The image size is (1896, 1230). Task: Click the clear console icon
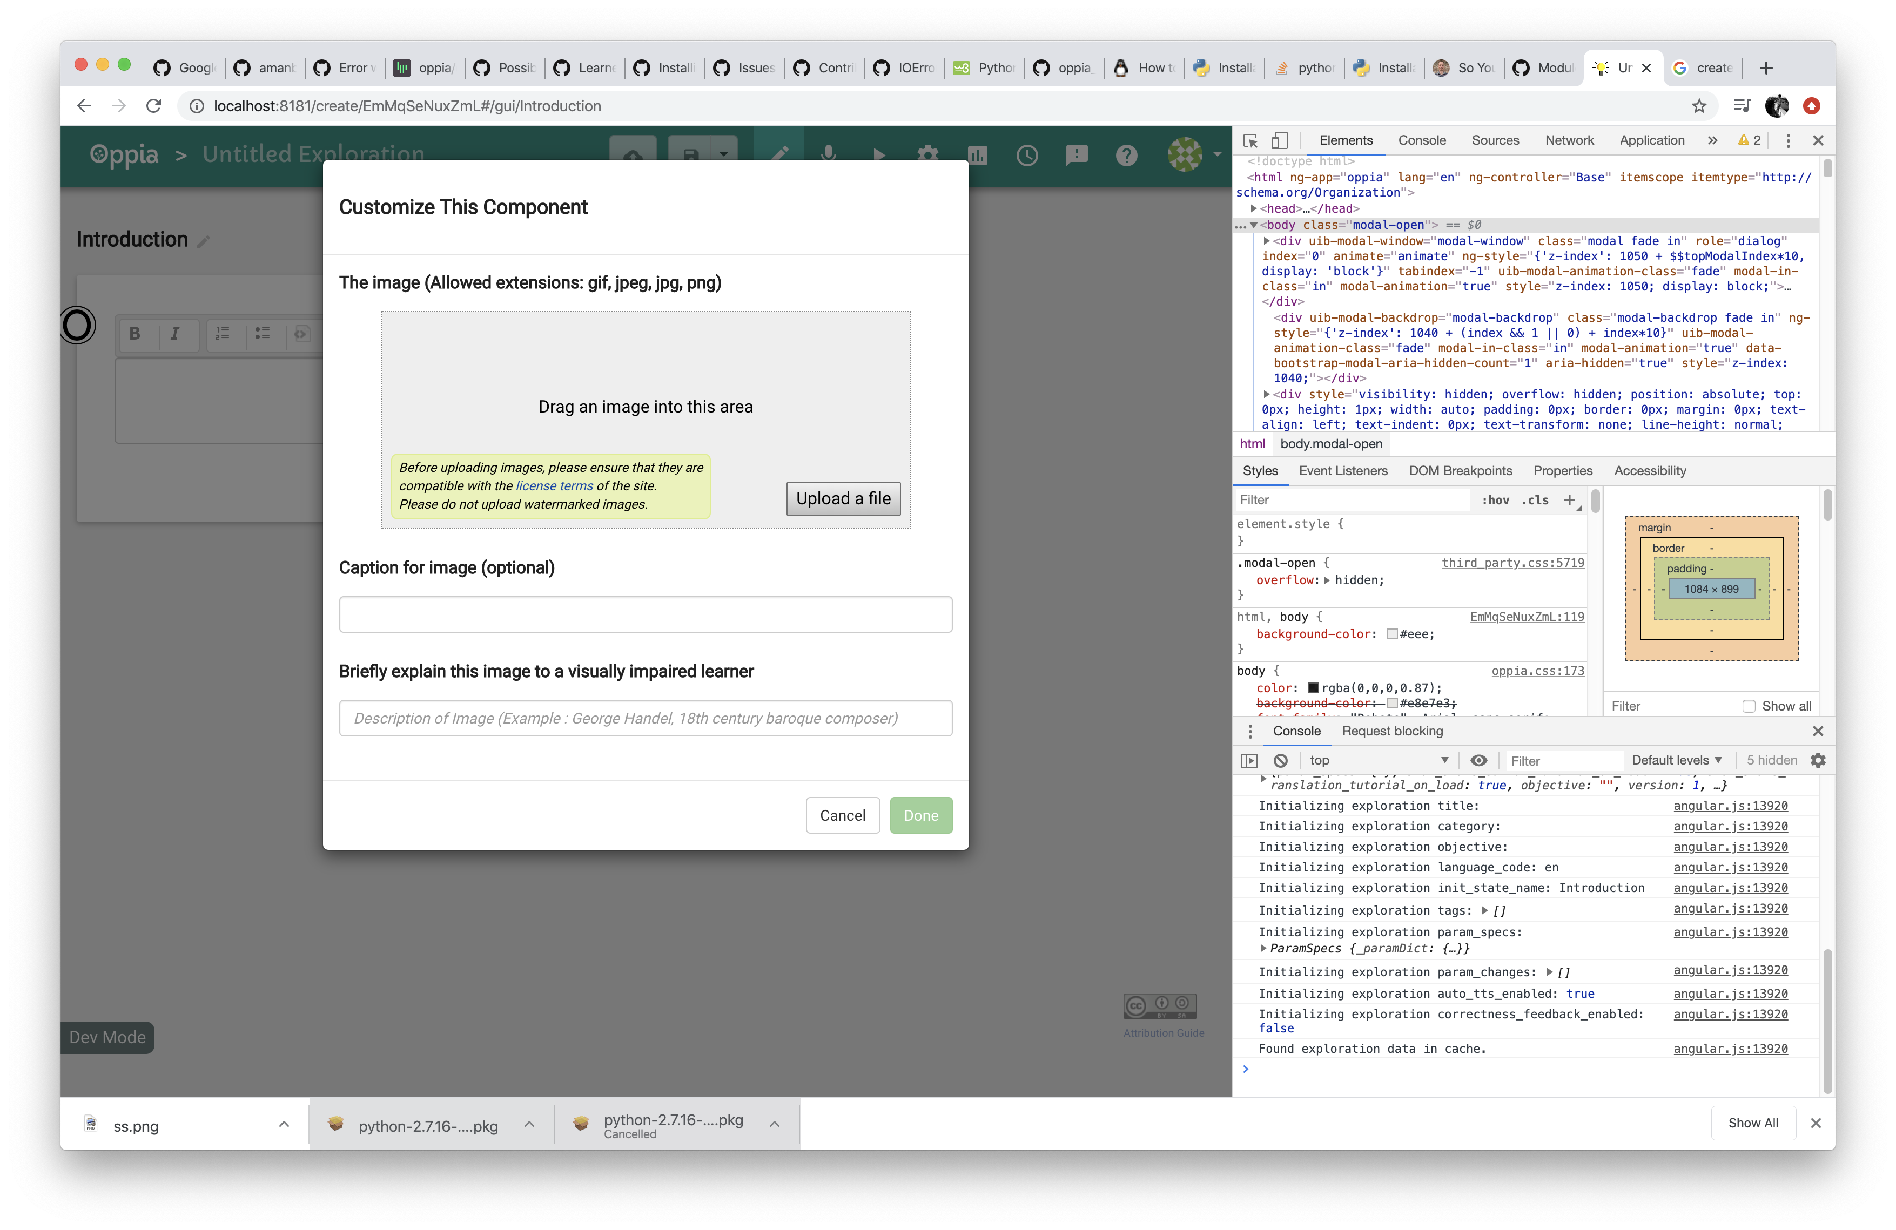click(1280, 760)
